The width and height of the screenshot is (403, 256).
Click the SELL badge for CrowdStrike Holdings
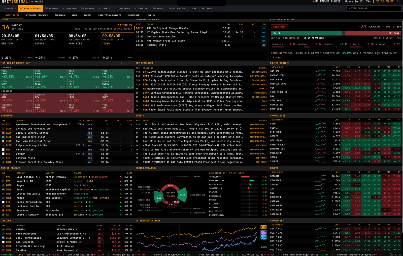(x=100, y=246)
